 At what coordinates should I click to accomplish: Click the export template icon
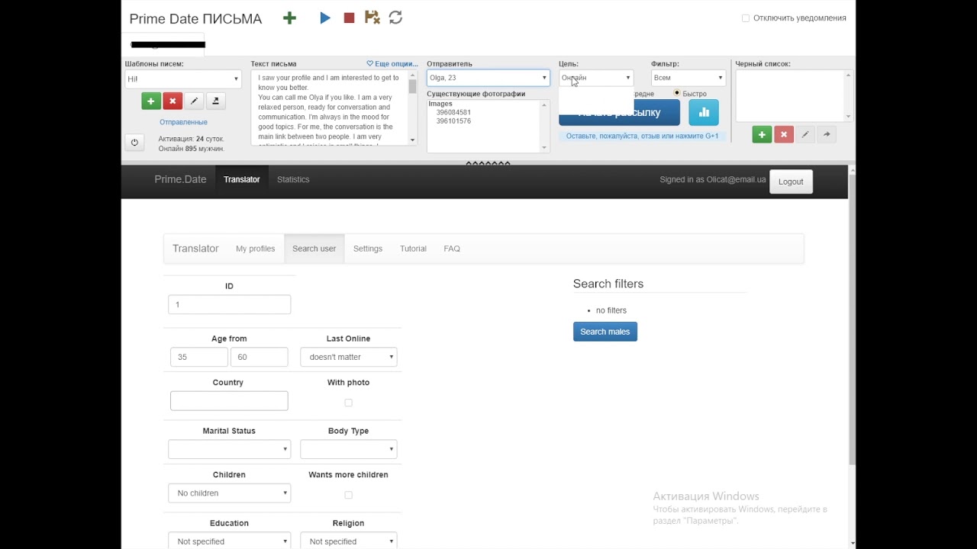coord(215,101)
